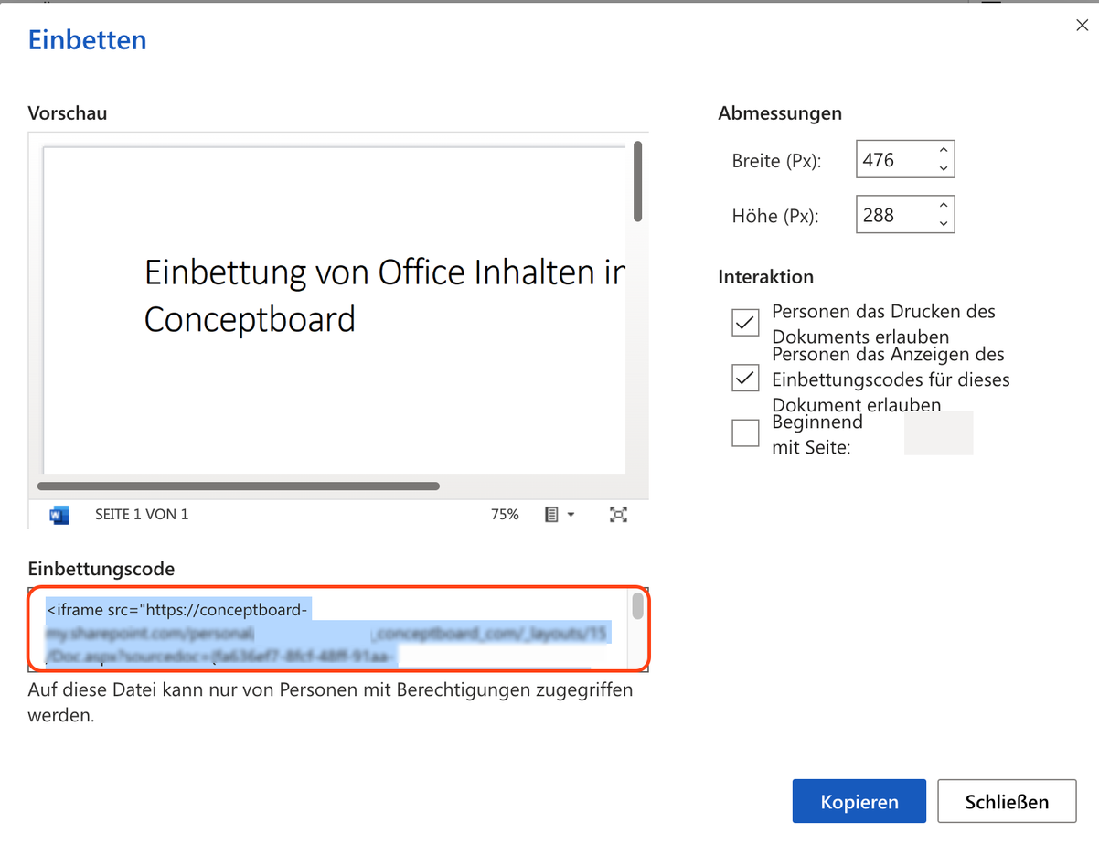Decrease the Höhe (Px) value
This screenshot has width=1099, height=844.
click(x=944, y=223)
